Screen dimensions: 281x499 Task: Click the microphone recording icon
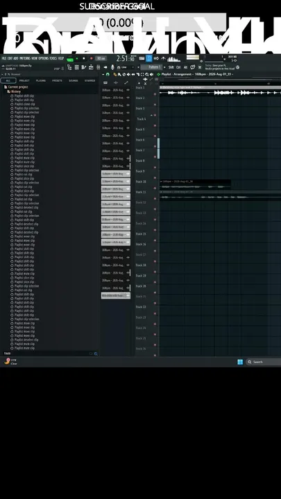[x=112, y=67]
